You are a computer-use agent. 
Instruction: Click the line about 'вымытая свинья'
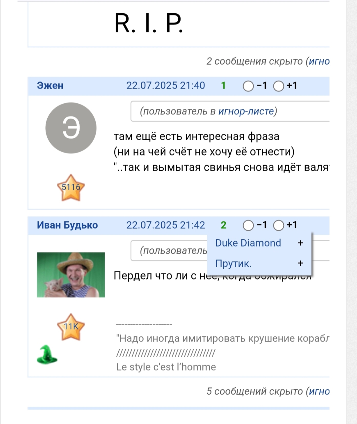(x=221, y=168)
